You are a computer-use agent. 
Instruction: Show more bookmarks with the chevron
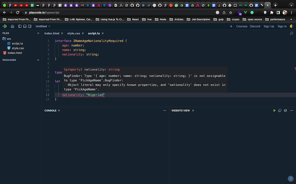(x=291, y=19)
